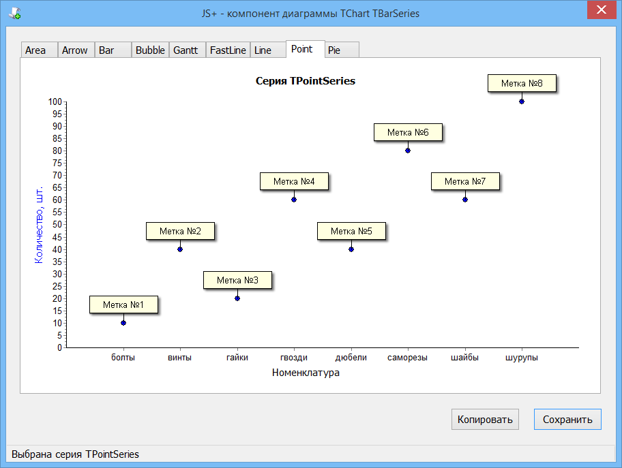This screenshot has height=468, width=622.
Task: Click the data point for саморезы
Action: coord(408,151)
